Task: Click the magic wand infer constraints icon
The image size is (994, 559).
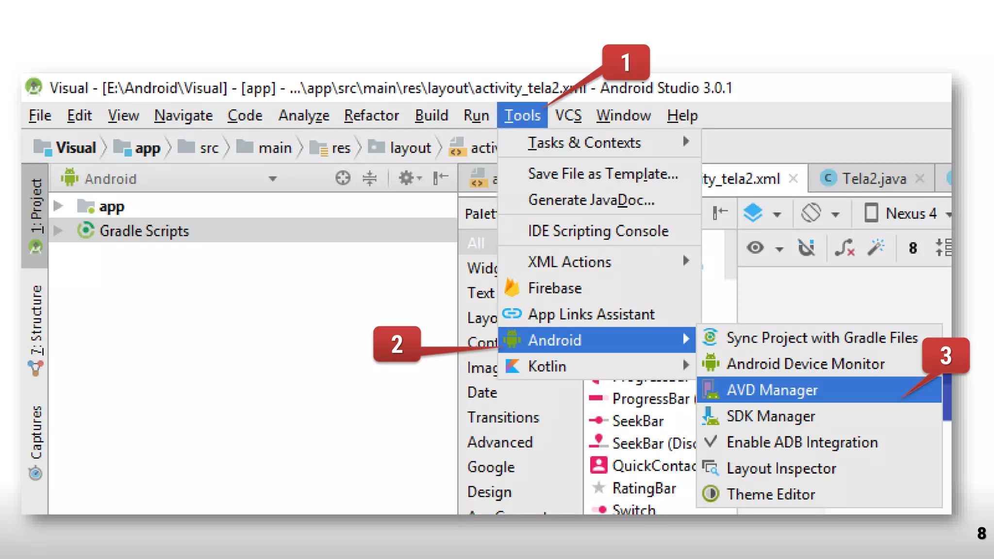Action: tap(876, 247)
